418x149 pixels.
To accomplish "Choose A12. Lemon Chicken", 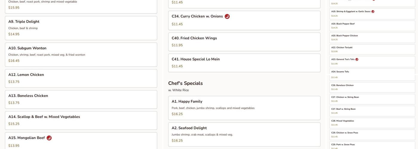I will point(81,78).
